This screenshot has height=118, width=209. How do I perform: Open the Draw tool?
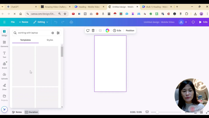[4, 86]
